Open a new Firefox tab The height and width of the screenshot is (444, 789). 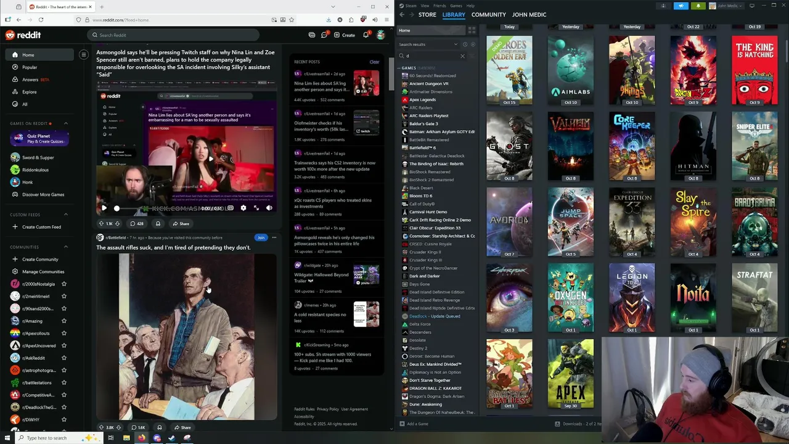click(x=102, y=7)
